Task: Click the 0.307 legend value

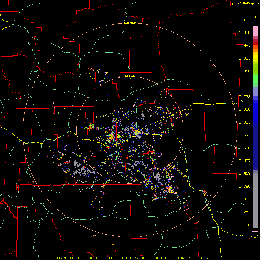Action: click(x=245, y=199)
